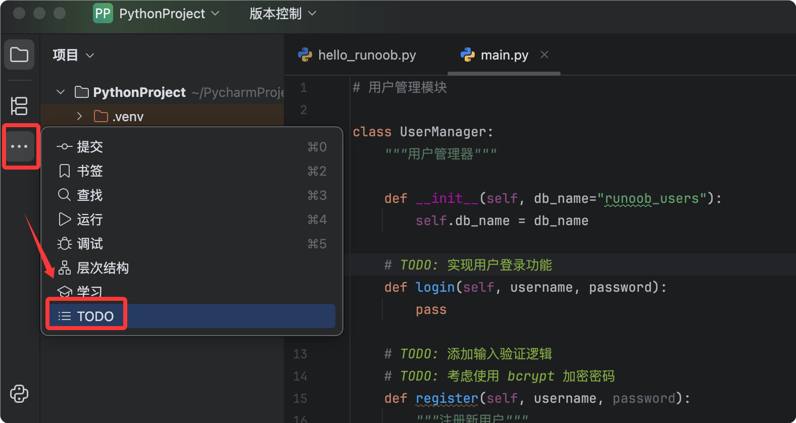The height and width of the screenshot is (423, 796).
Task: Click the UserManager class name
Action: click(443, 132)
